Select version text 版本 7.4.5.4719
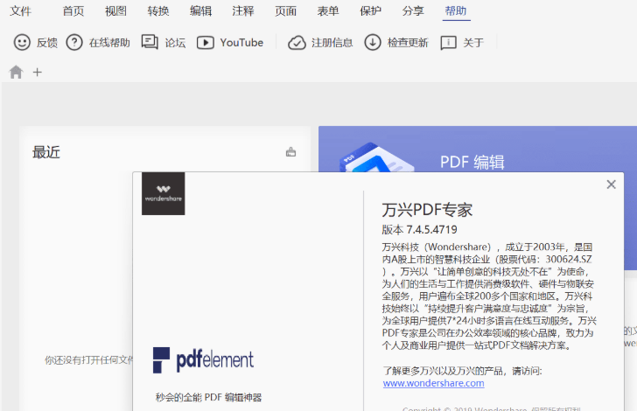637x411 pixels. [x=420, y=230]
